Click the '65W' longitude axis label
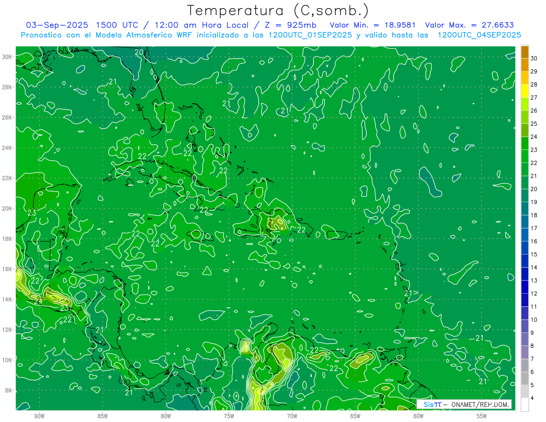Screen dimensions: 546x422 pos(355,416)
